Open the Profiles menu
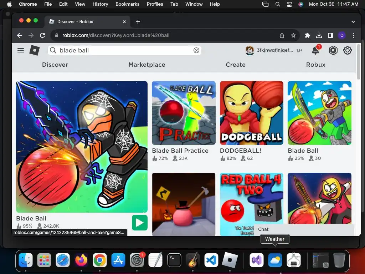 [155, 4]
